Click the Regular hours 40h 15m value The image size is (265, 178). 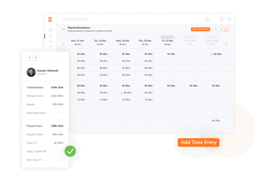57,135
